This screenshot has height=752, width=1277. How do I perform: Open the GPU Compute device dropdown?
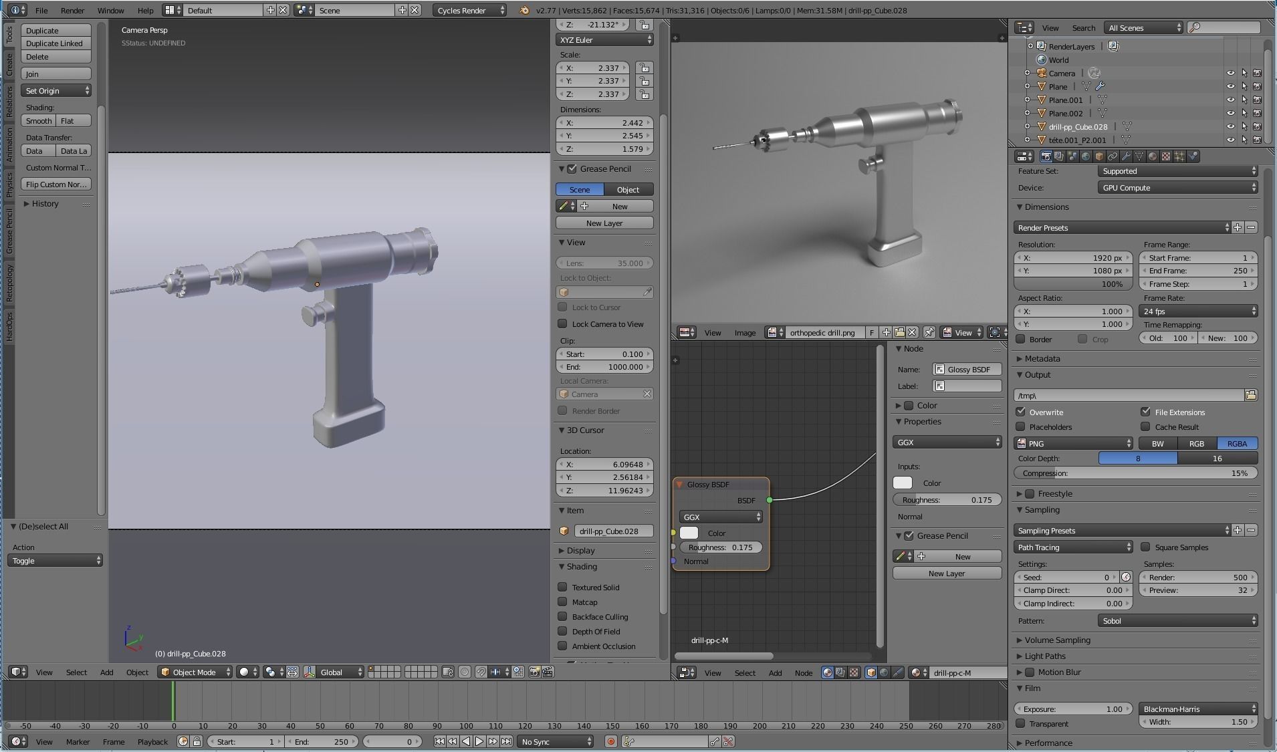tap(1177, 188)
